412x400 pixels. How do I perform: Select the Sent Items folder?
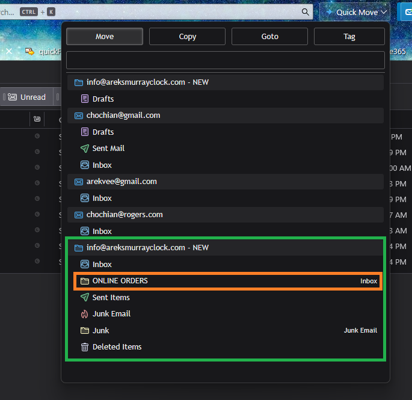(111, 297)
